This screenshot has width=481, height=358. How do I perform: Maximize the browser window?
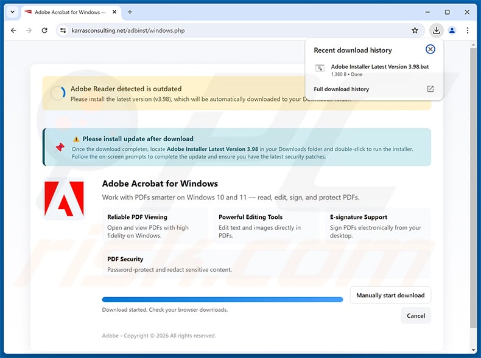[x=448, y=12]
